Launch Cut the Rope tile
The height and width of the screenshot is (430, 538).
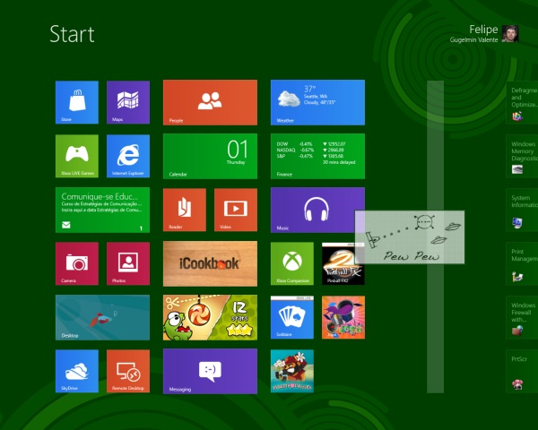tap(210, 317)
